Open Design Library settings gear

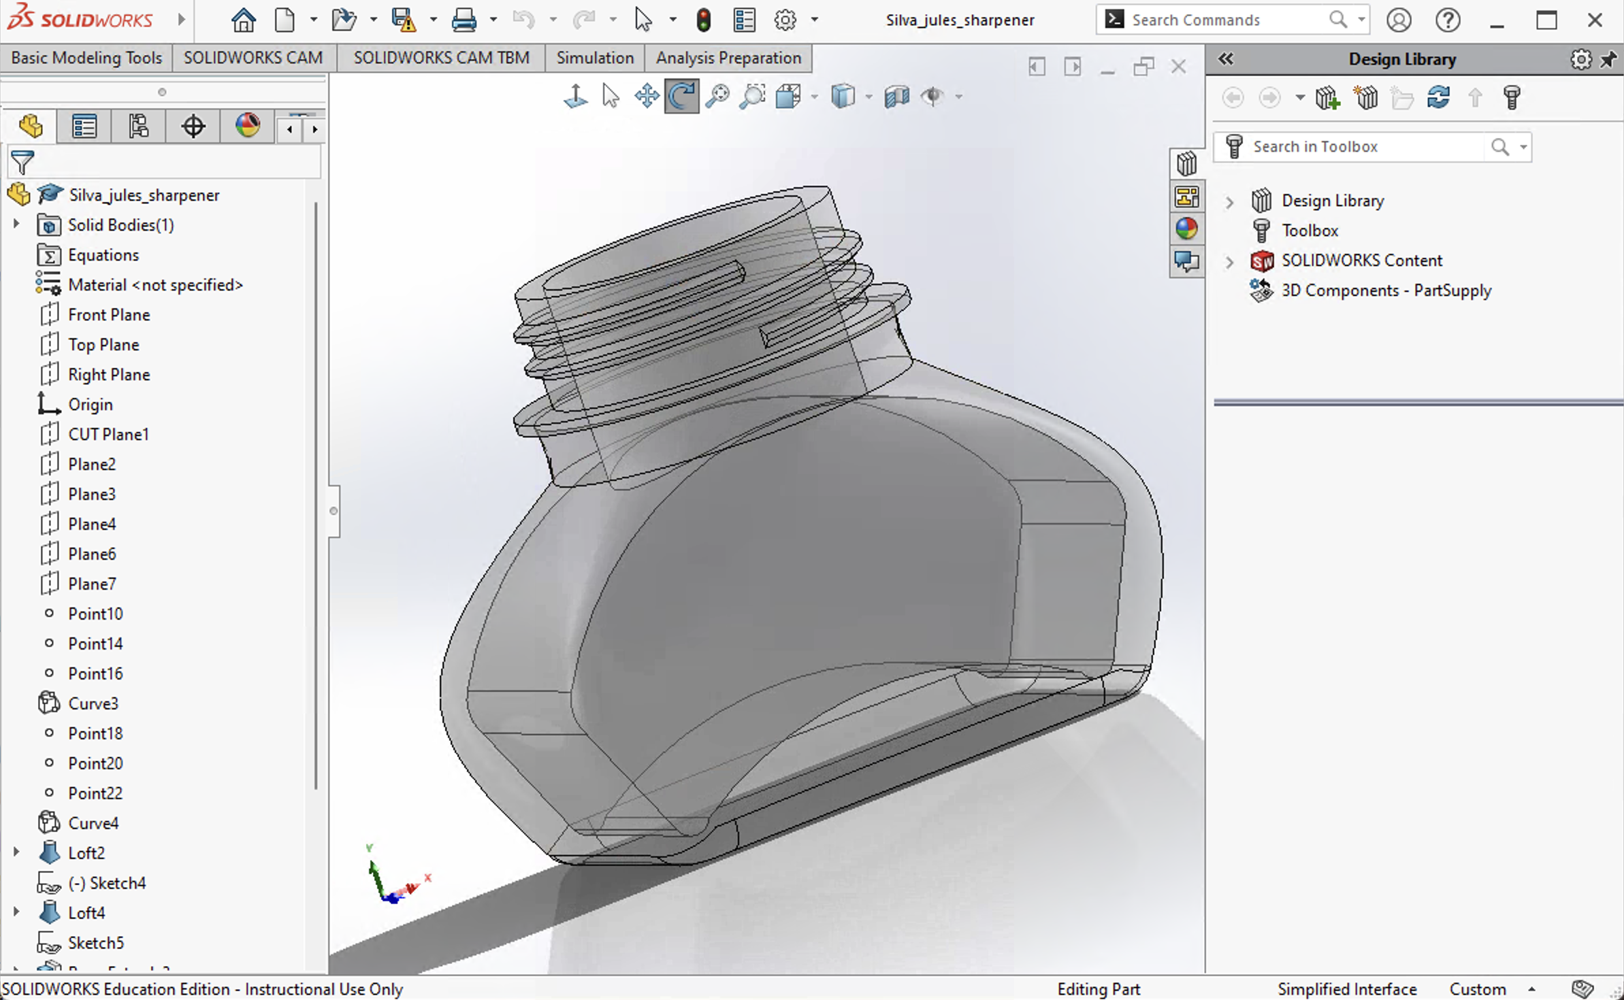1580,59
